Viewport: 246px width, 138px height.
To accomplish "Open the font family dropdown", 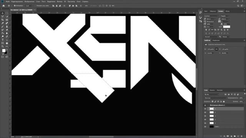I will pyautogui.click(x=211, y=16).
